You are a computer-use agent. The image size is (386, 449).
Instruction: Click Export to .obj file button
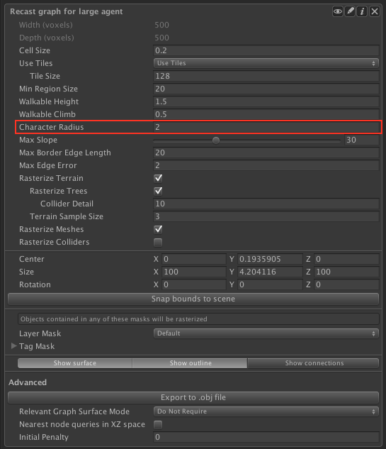[x=193, y=397]
